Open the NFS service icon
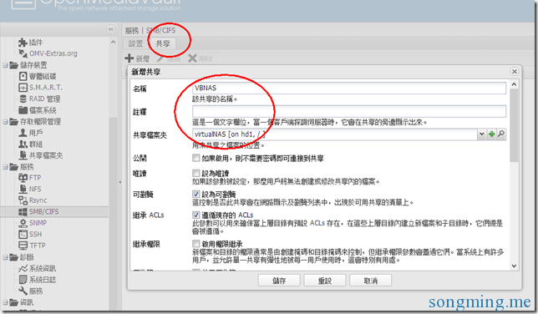 tap(23, 189)
